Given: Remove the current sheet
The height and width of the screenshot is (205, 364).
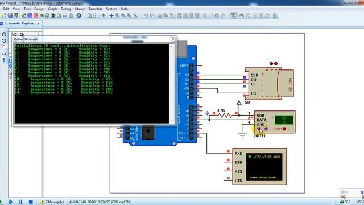Looking at the screenshot, I should point(261,15).
